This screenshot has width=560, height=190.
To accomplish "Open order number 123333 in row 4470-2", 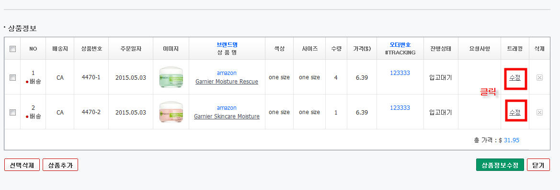I will tap(400, 108).
